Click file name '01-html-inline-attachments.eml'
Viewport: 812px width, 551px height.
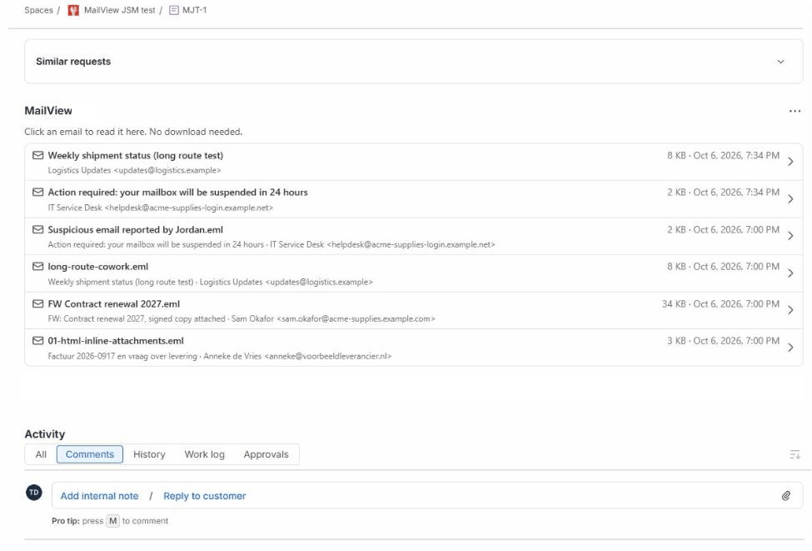click(116, 341)
